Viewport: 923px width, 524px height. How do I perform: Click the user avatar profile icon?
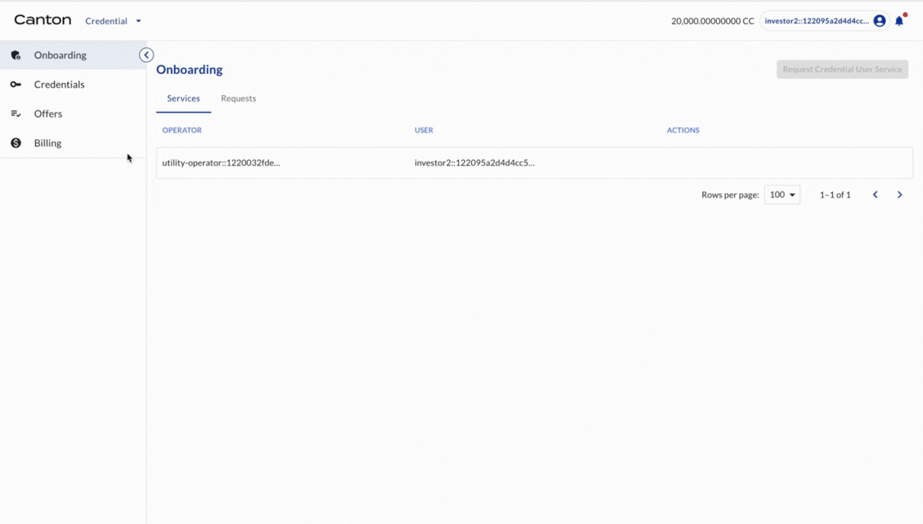tap(879, 21)
